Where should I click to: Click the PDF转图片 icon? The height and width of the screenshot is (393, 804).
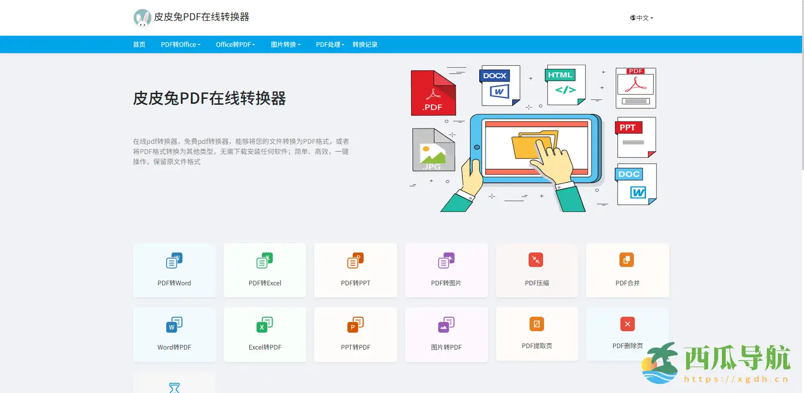pyautogui.click(x=446, y=261)
